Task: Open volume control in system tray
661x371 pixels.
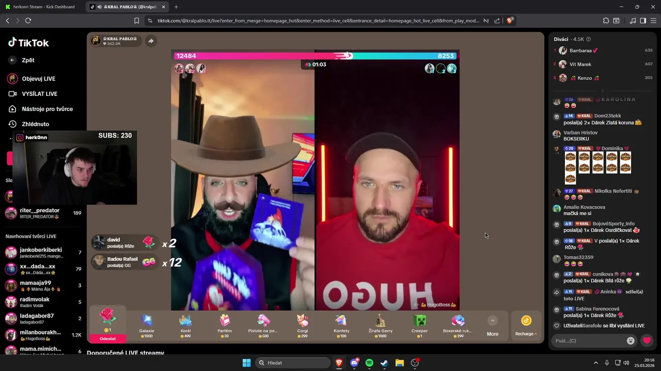Action: [626, 363]
